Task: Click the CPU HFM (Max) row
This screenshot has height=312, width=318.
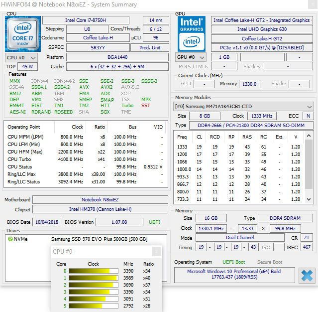Action: (86, 152)
